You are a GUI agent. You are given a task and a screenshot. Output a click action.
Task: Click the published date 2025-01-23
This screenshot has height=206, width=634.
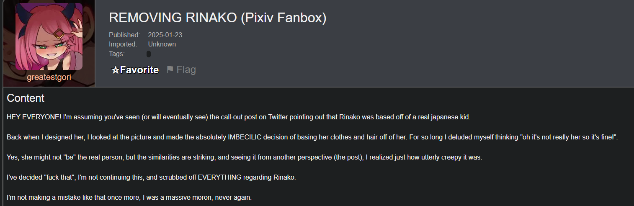(x=165, y=35)
